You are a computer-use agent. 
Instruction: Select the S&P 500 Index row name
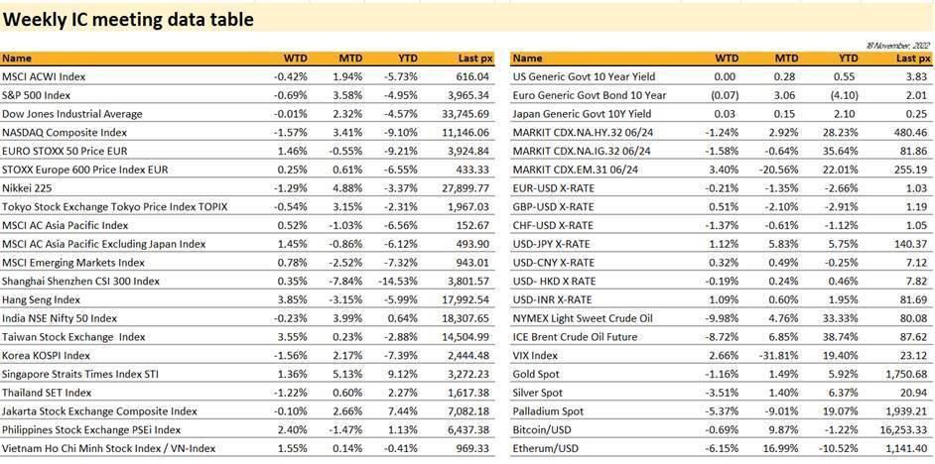pos(36,95)
